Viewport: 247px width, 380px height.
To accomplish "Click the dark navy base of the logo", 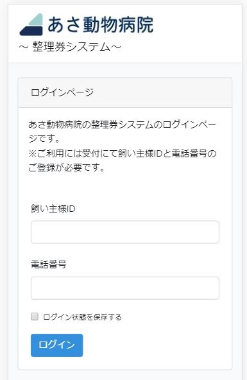I will coord(31,31).
